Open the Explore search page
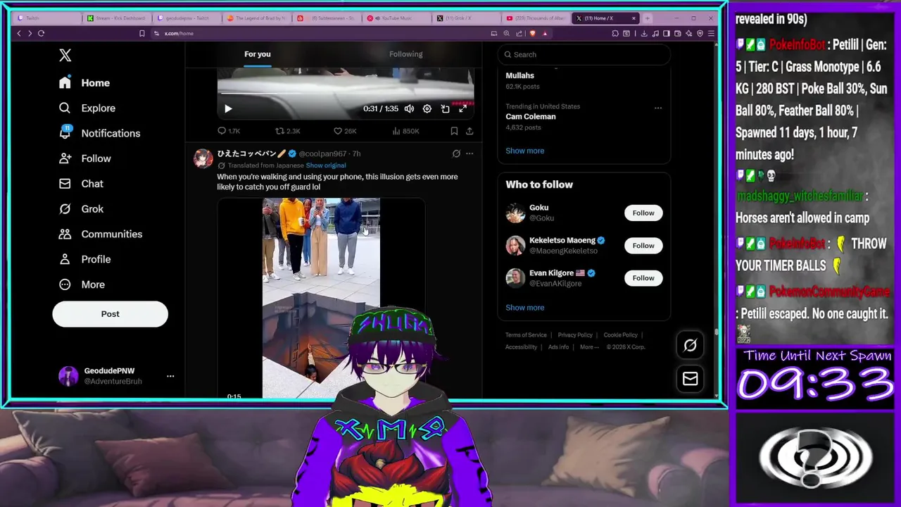Screen dimensions: 901x507 click(87, 108)
